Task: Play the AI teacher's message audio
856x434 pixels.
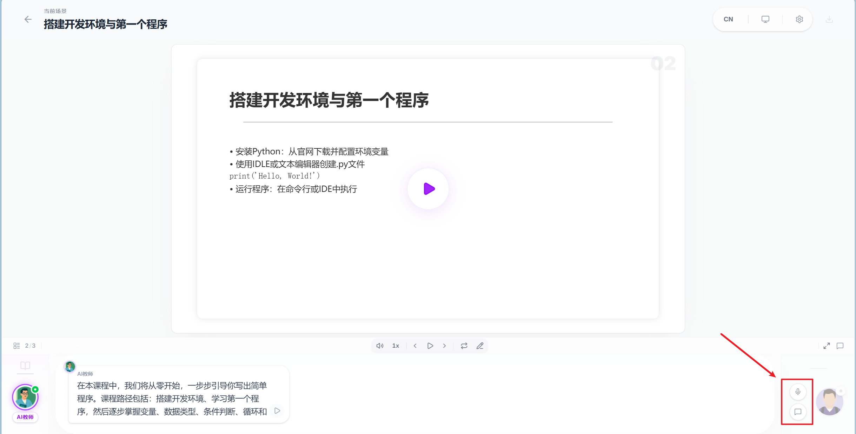Action: [277, 410]
